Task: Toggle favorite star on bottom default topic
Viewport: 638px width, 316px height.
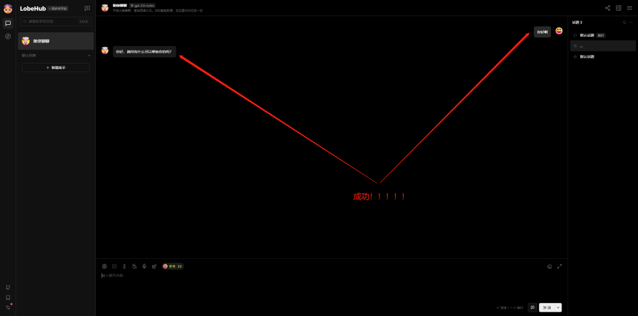Action: click(x=575, y=57)
